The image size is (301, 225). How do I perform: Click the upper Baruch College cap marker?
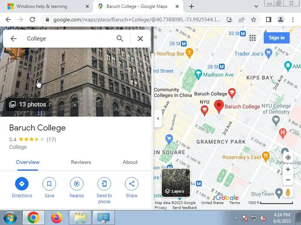(x=232, y=93)
